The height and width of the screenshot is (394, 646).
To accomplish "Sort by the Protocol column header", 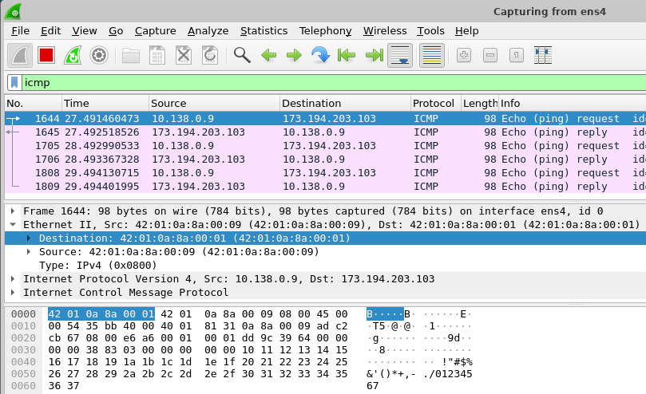I will (435, 104).
